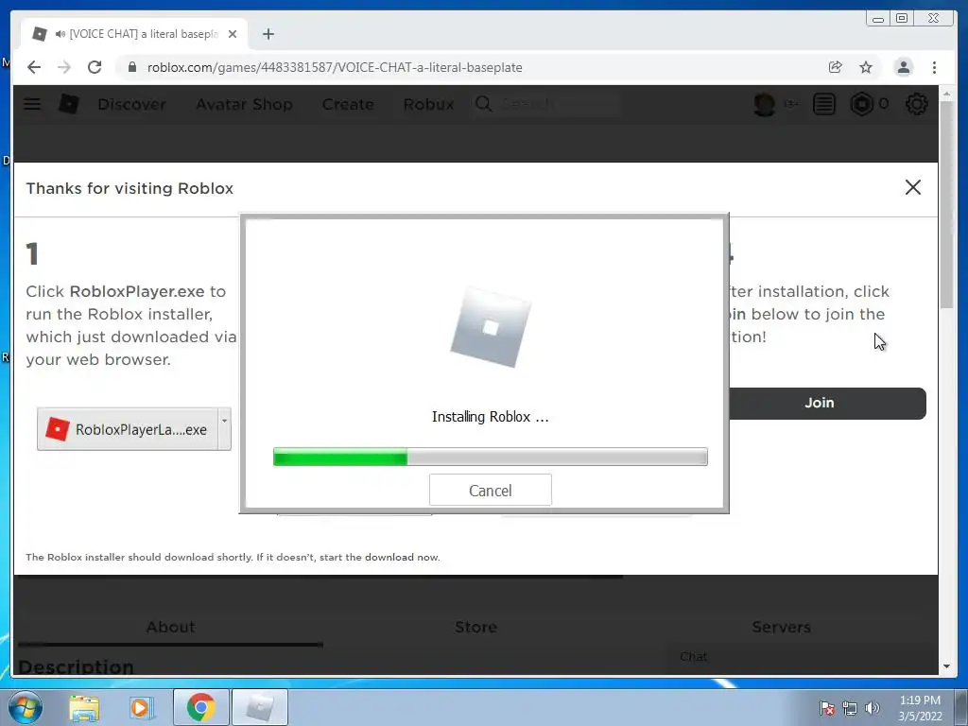968x726 pixels.
Task: Click the Roblox installer taskbar icon
Action: tap(260, 707)
